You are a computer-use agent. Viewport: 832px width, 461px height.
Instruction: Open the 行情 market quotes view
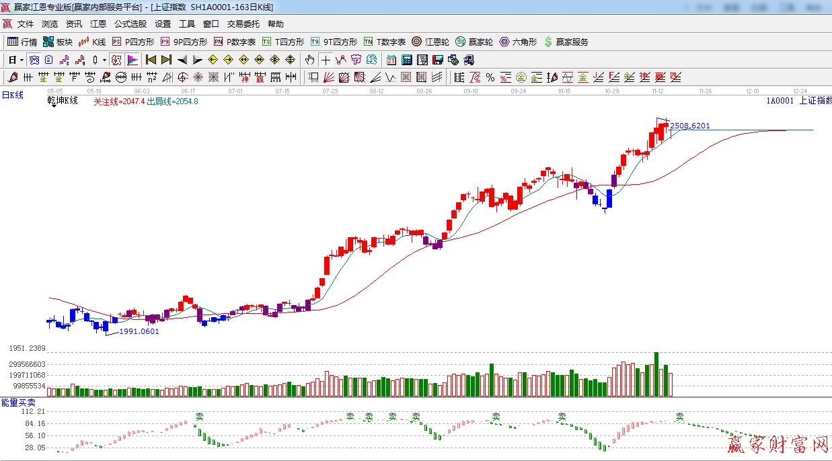(x=22, y=42)
